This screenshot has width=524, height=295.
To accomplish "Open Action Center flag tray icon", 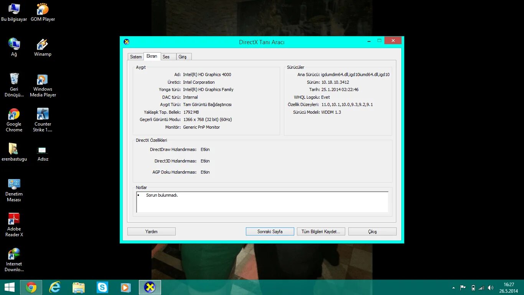I will click(463, 288).
